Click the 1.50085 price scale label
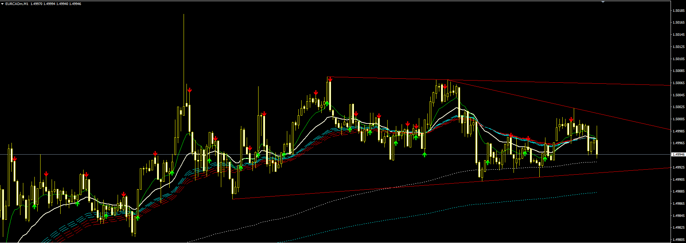The width and height of the screenshot is (686, 243). [x=679, y=71]
